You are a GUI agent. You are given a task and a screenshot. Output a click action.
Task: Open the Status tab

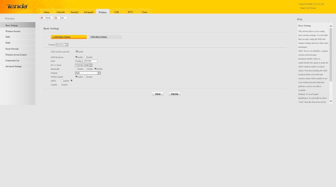(x=47, y=12)
